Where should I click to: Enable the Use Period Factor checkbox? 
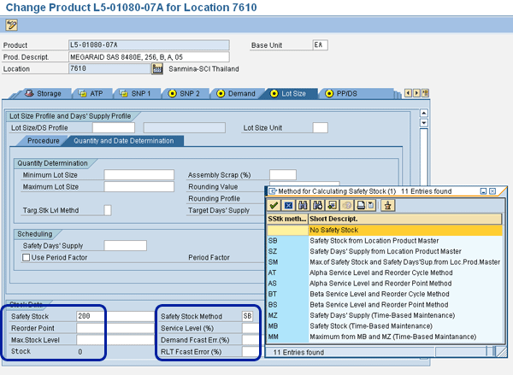(x=26, y=257)
